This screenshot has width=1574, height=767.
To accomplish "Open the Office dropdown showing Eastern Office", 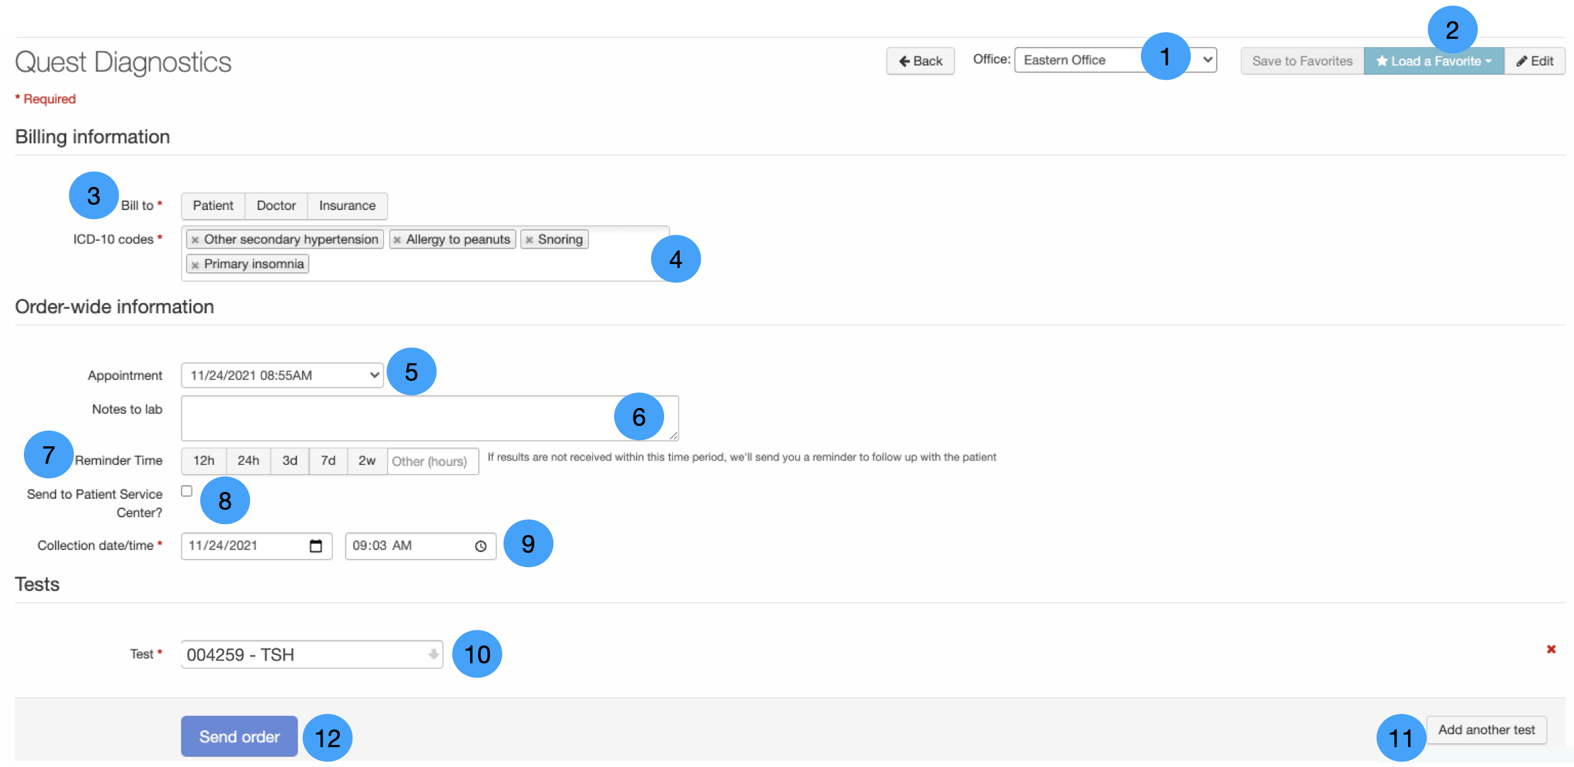I will 1116,60.
